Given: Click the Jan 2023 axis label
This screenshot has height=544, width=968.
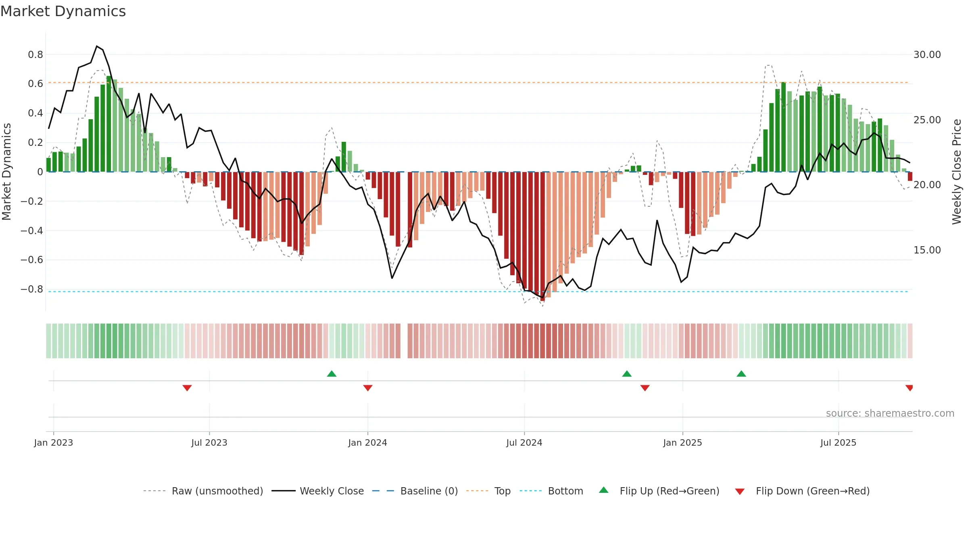Looking at the screenshot, I should 54,442.
